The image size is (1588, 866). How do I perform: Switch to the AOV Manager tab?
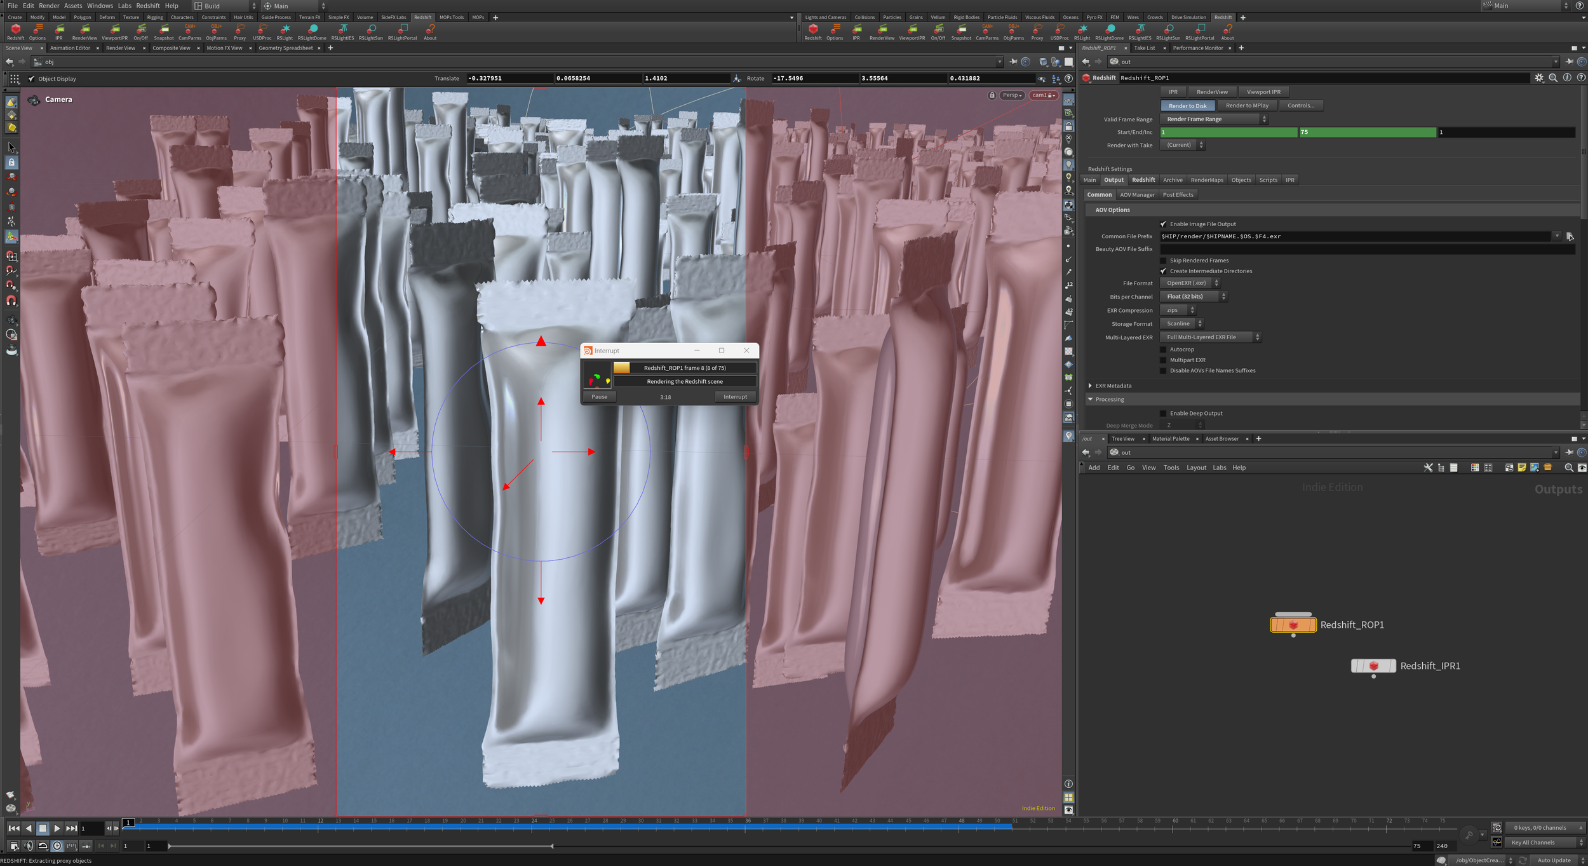coord(1137,195)
